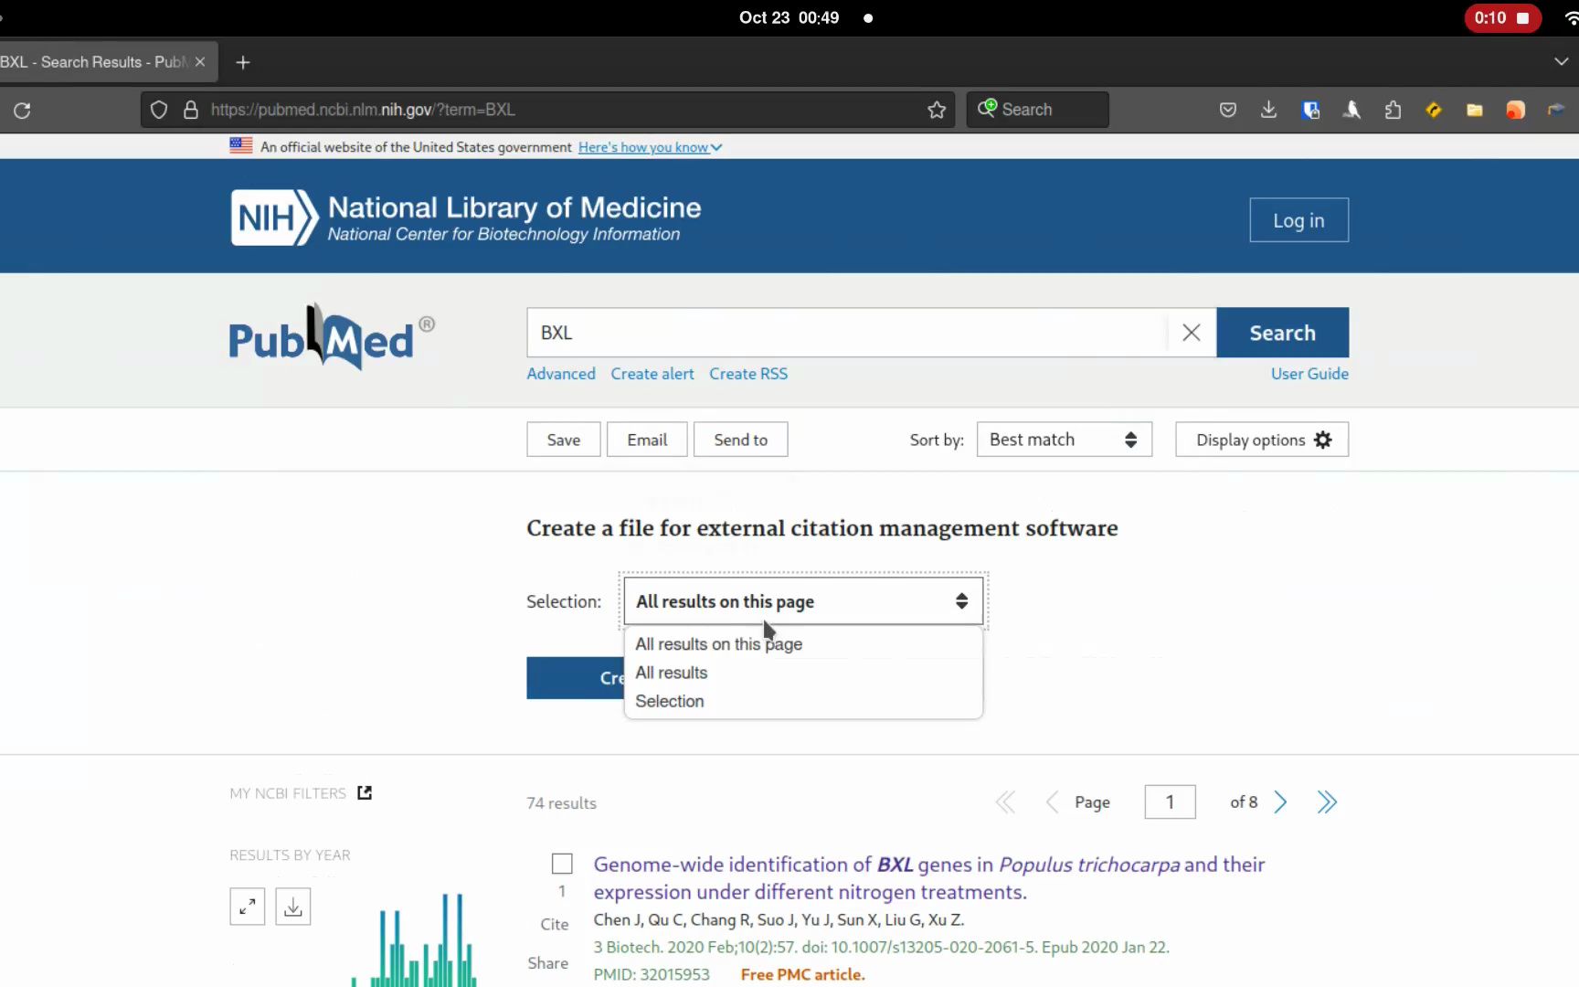This screenshot has width=1579, height=987.
Task: Open the extensions puzzle icon
Action: [1393, 110]
